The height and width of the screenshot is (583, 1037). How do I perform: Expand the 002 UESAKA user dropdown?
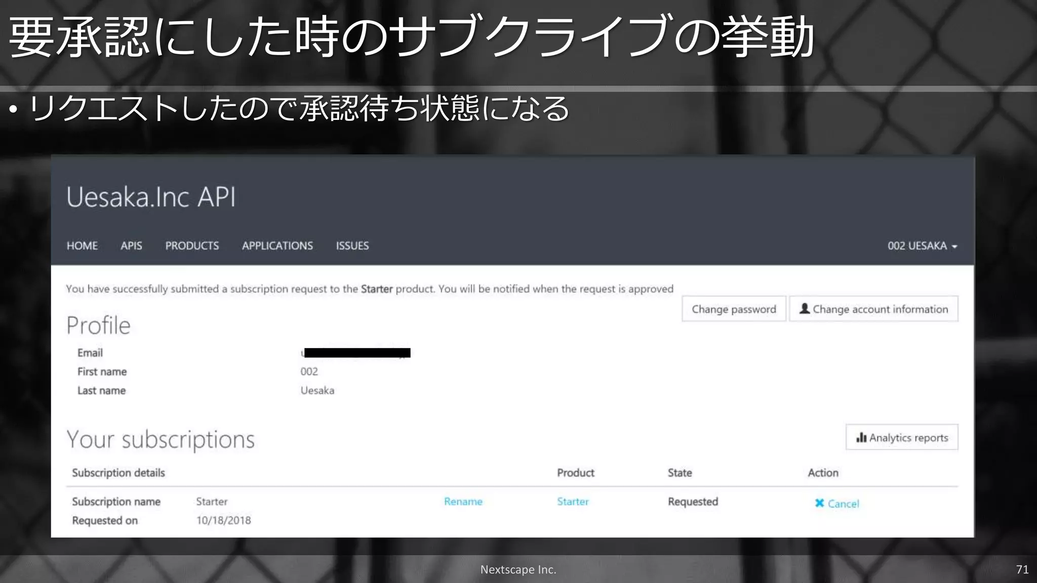point(922,246)
